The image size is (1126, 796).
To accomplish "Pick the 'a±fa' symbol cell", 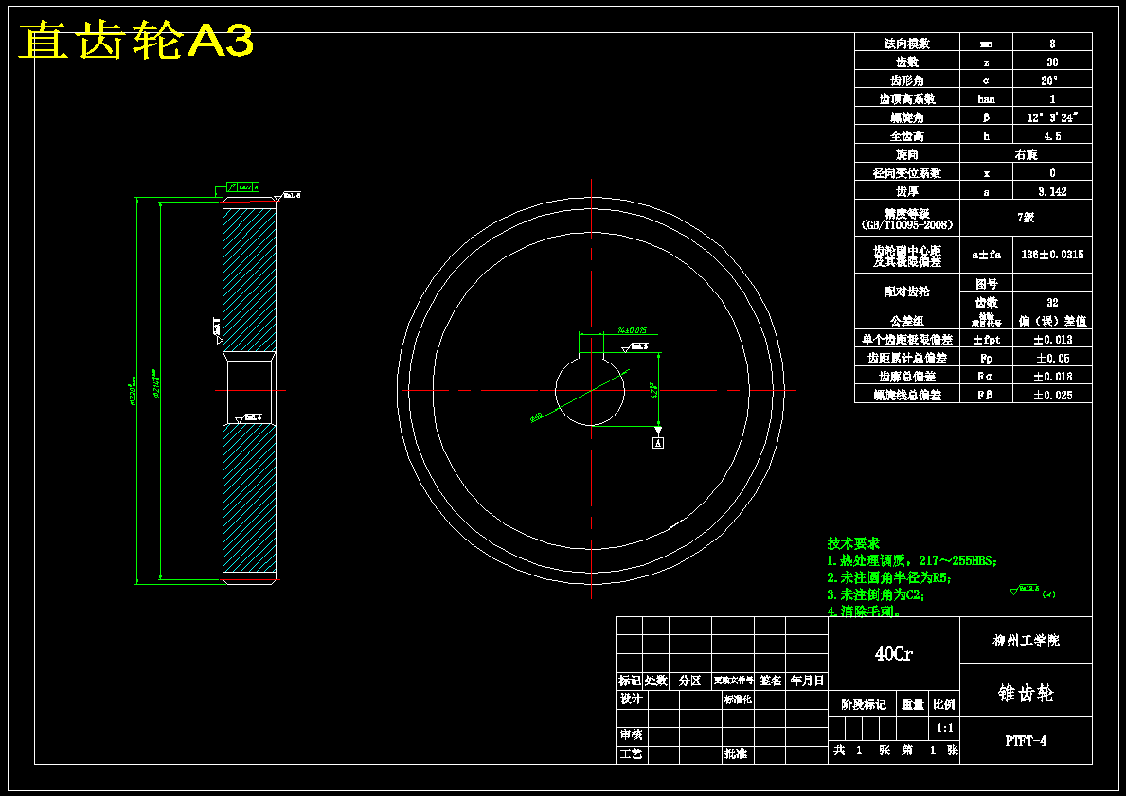I will (986, 255).
